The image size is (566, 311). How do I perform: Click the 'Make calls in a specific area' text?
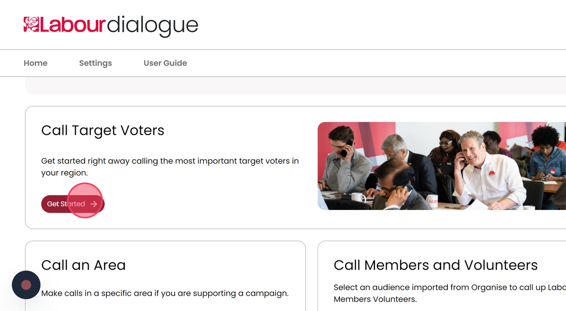(x=165, y=293)
